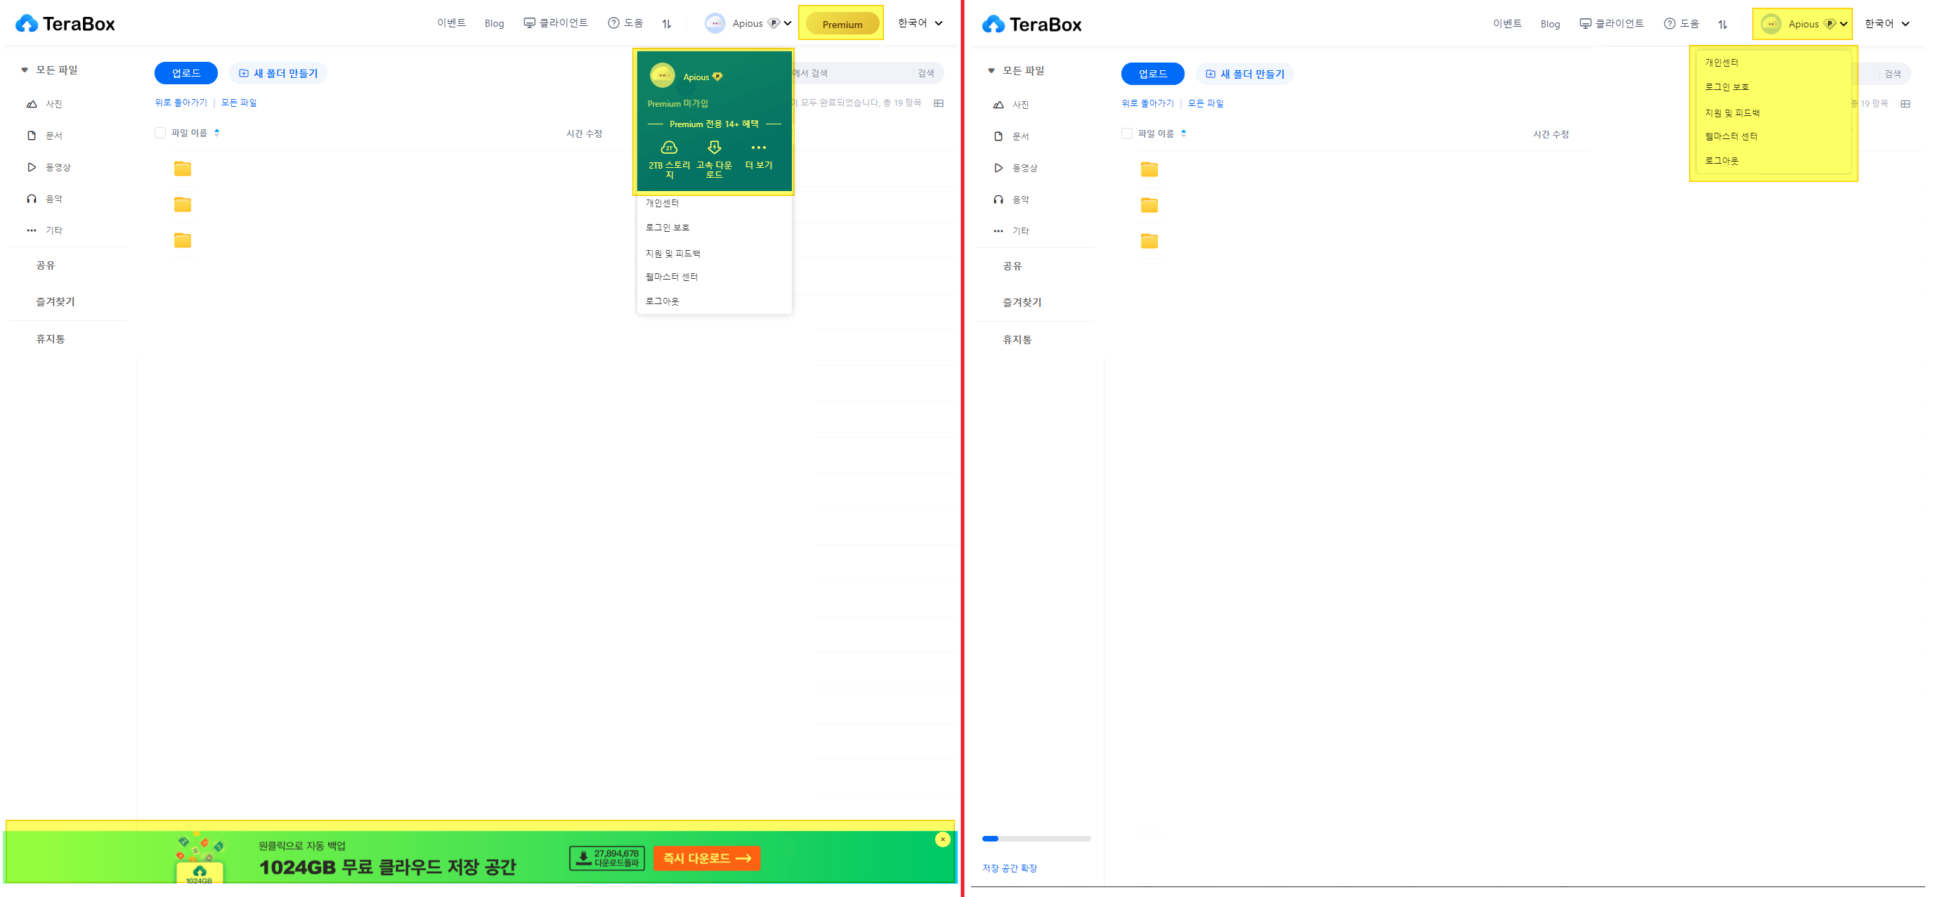Screen dimensions: 1935x897
Task: Click the three-dot more benefits icon
Action: coord(758,148)
